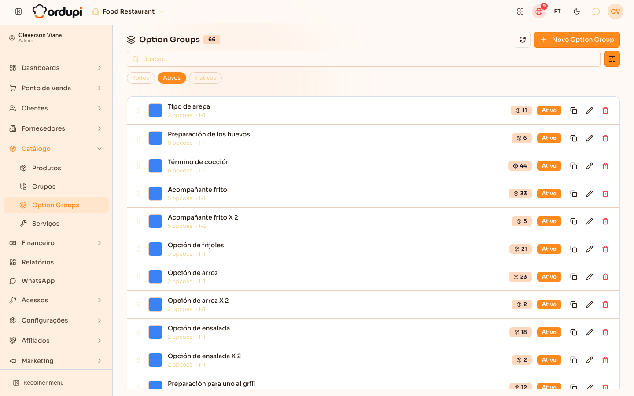
Task: Open the filter settings orange button
Action: (x=612, y=59)
